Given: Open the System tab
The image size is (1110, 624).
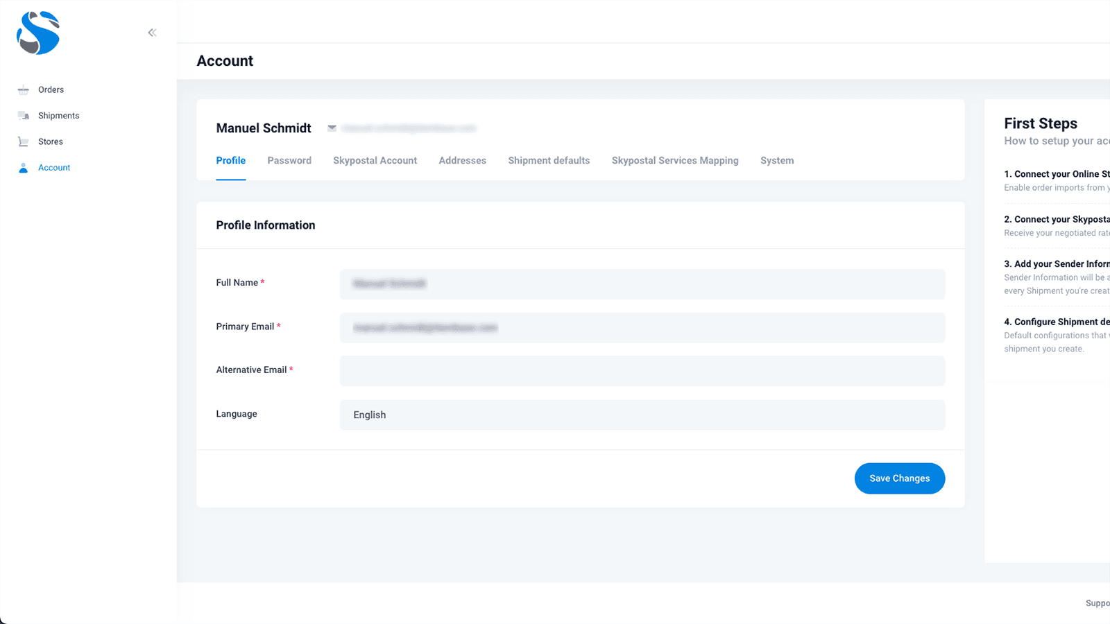Looking at the screenshot, I should pyautogui.click(x=776, y=160).
